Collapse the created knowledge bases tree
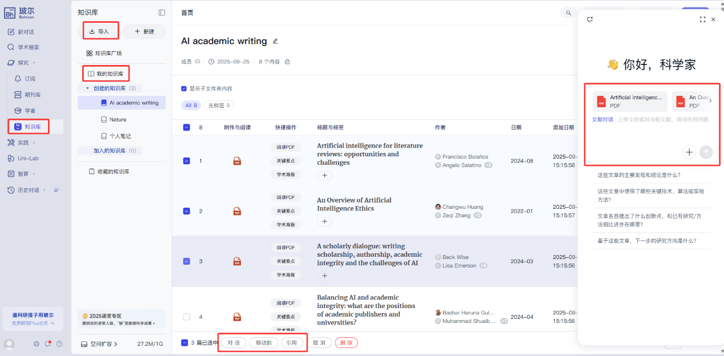 click(x=87, y=88)
